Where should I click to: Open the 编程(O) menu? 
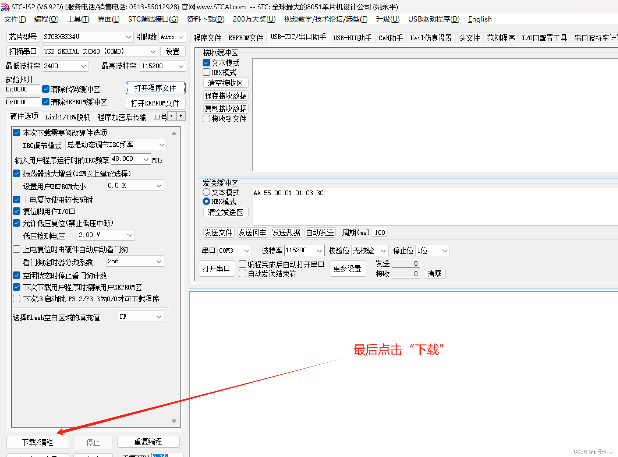46,19
